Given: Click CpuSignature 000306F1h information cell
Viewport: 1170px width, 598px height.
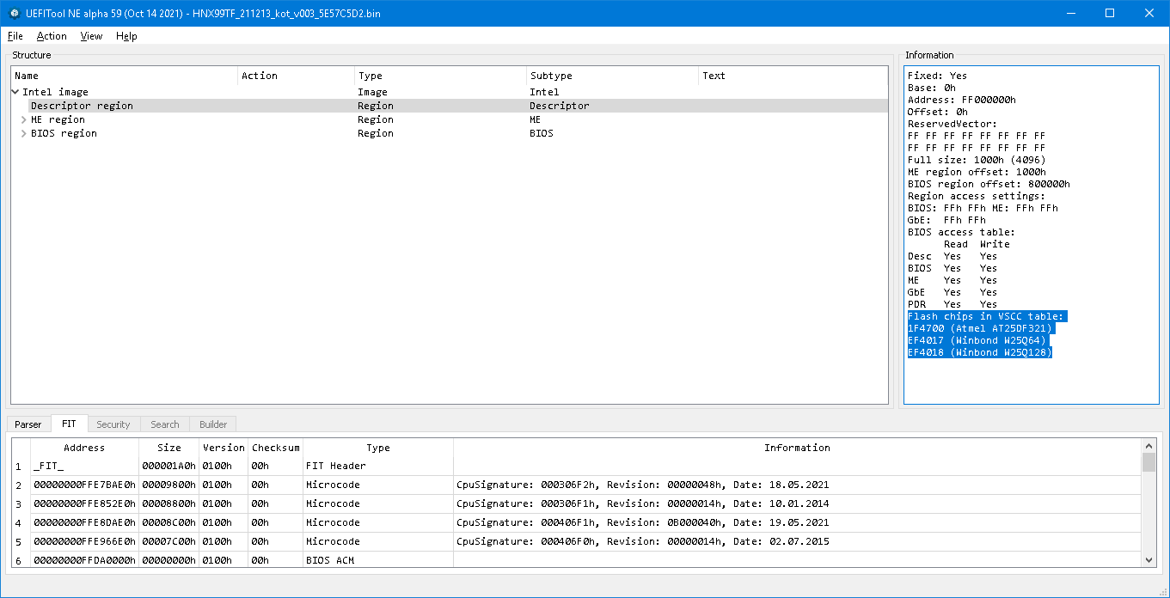Looking at the screenshot, I should click(x=797, y=503).
